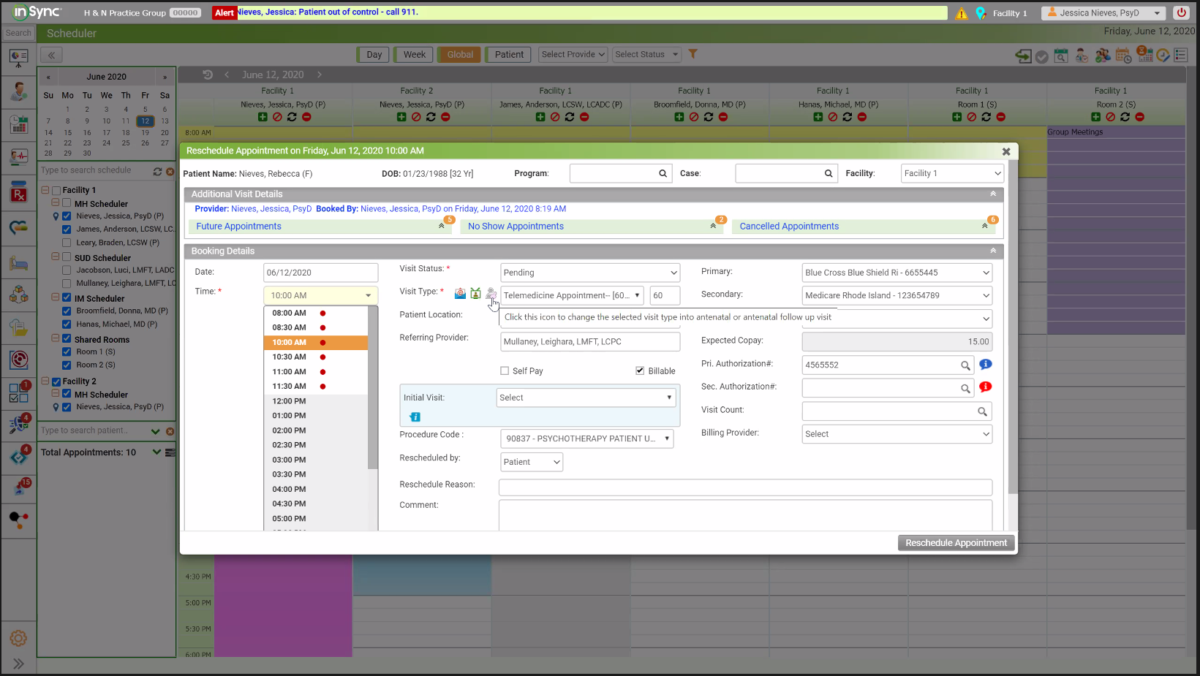Uncheck the Billable checkbox

(640, 371)
